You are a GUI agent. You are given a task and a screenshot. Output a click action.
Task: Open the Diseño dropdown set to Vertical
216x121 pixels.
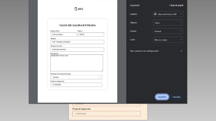[x=168, y=31]
